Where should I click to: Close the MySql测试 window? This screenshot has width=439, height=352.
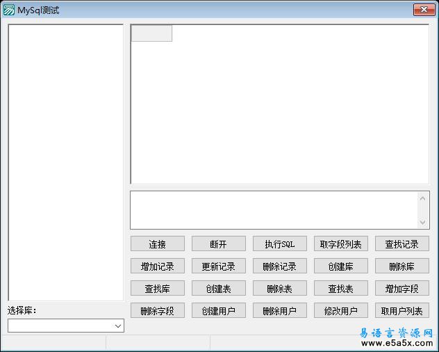pyautogui.click(x=424, y=10)
